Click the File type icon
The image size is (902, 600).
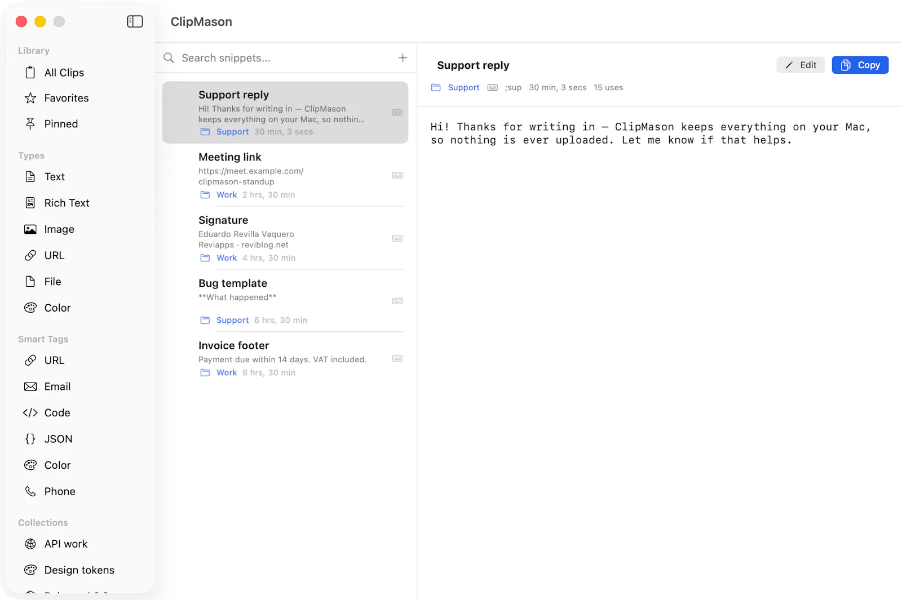point(30,282)
